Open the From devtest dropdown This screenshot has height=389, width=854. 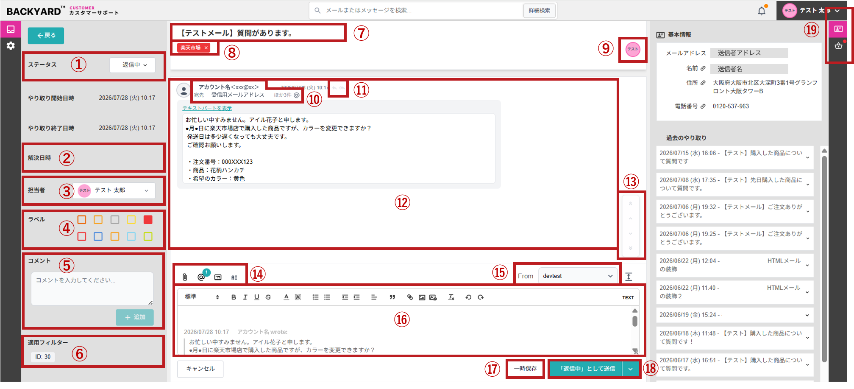[578, 276]
